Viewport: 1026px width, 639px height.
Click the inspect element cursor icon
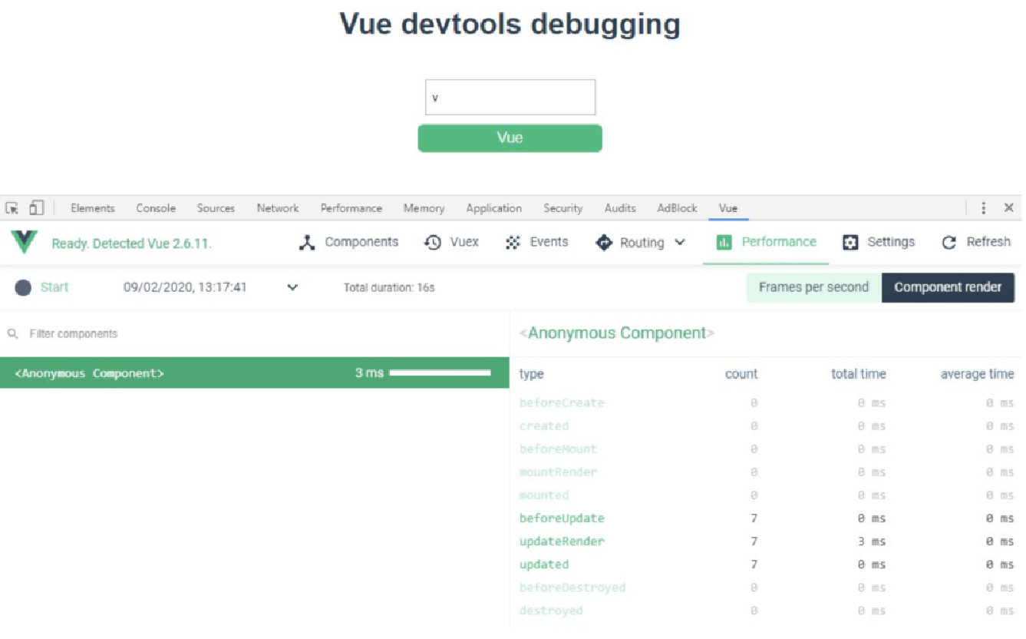12,208
